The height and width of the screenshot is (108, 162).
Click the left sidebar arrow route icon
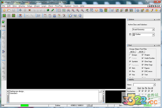4,52
